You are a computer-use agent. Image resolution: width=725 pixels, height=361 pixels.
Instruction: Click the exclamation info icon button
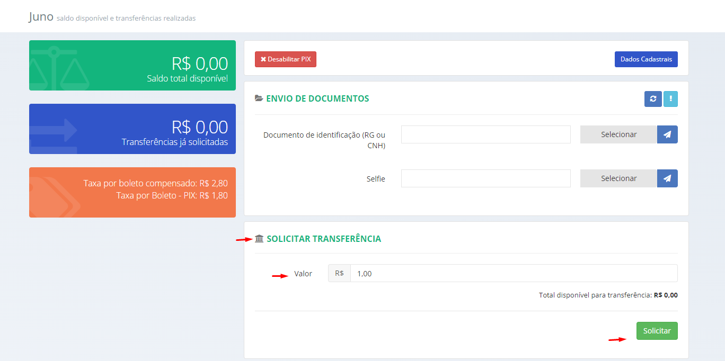coord(670,99)
